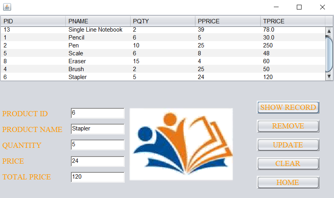
Task: Click the PNAME column header
Action: pyautogui.click(x=98, y=21)
